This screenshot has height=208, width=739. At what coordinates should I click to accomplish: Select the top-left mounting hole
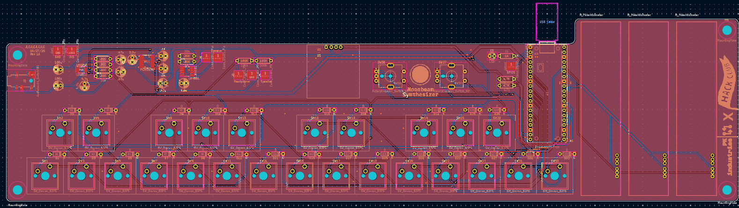(17, 55)
